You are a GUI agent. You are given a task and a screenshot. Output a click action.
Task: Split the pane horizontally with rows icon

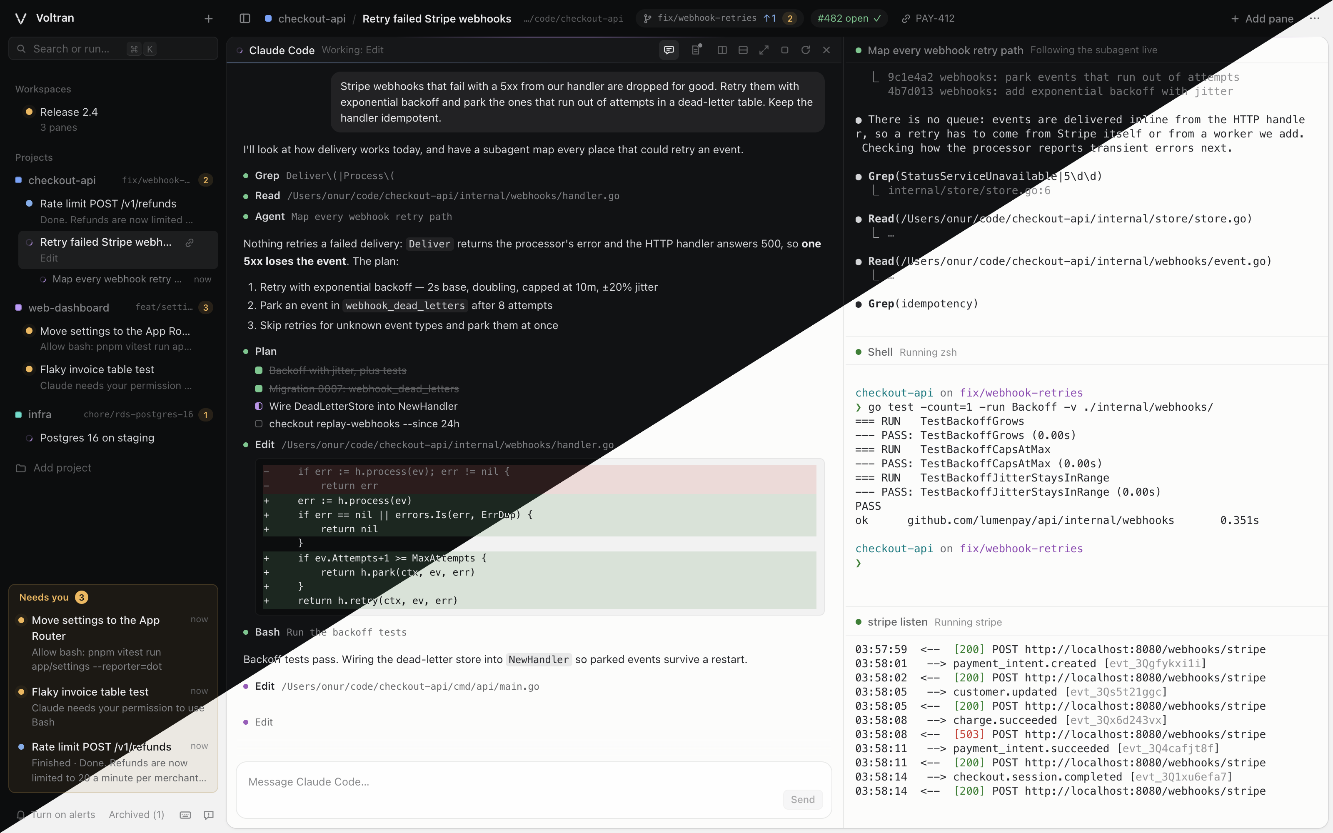point(743,50)
